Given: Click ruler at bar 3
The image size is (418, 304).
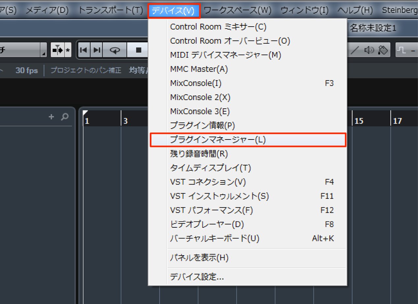Looking at the screenshot, I should [125, 121].
